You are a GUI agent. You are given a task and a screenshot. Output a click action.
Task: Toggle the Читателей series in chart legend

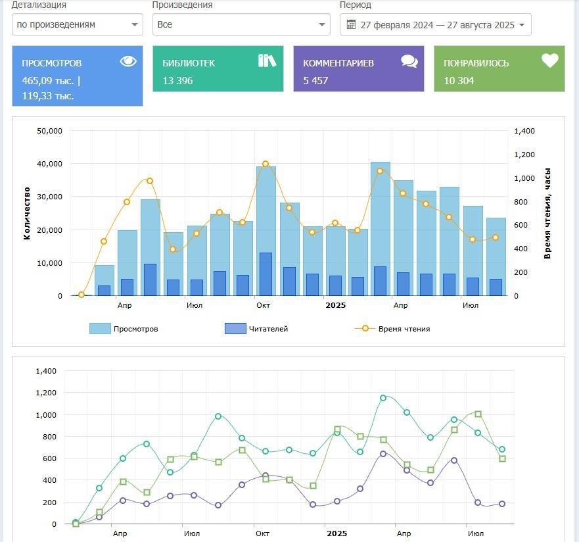pyautogui.click(x=268, y=329)
